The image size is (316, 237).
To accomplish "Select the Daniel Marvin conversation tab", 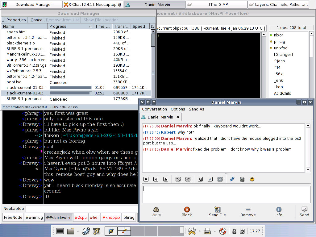I will point(160,117).
